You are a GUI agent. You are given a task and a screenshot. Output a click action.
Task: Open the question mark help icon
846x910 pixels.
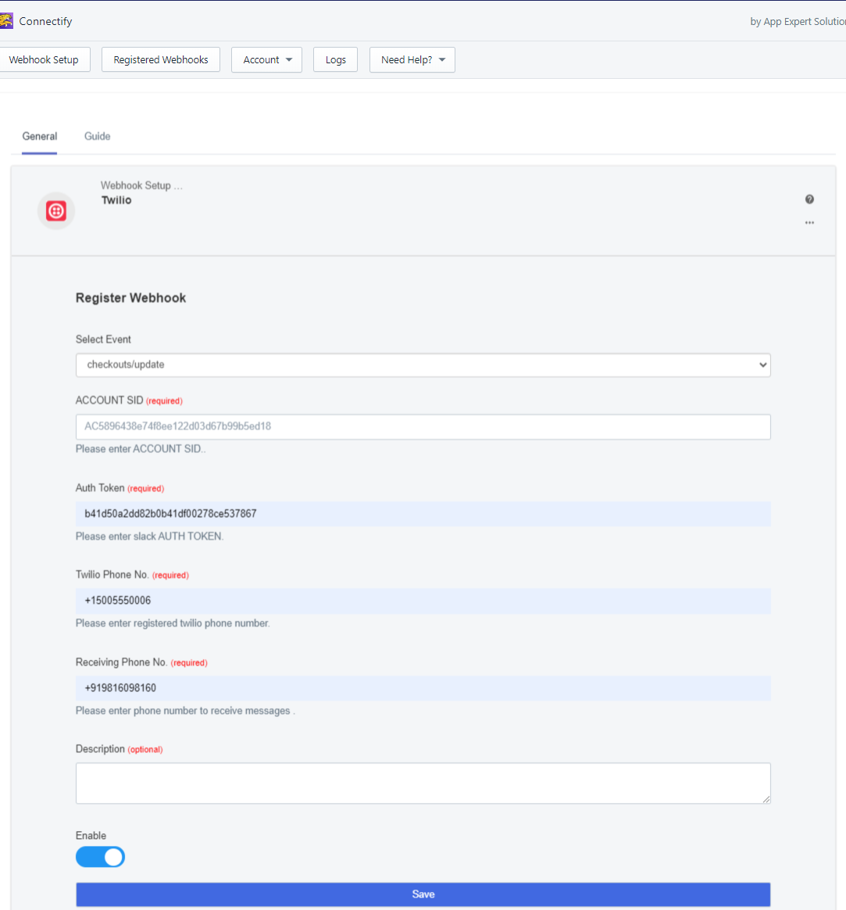pyautogui.click(x=809, y=200)
